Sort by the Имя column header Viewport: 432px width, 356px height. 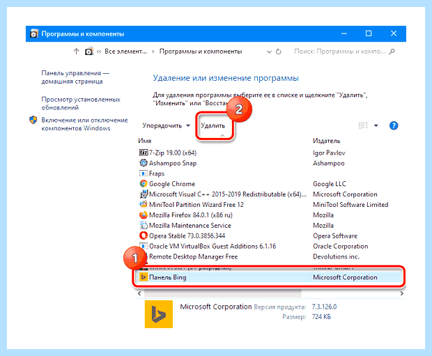(145, 141)
